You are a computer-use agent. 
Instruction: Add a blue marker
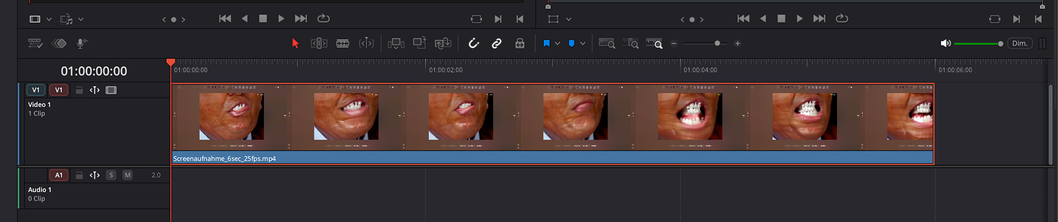[x=571, y=44]
